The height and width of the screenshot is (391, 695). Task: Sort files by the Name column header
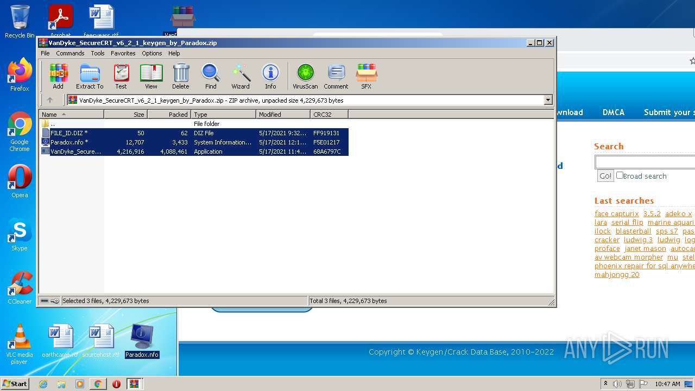click(x=71, y=115)
